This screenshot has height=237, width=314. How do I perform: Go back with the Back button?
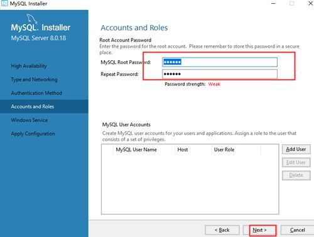222,230
